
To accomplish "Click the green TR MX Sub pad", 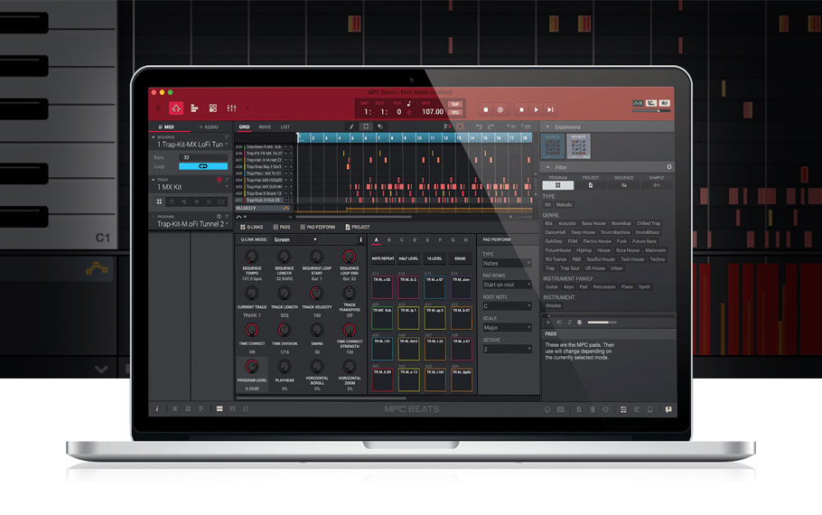I will point(382,318).
